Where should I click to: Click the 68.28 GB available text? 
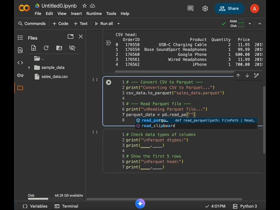[x=69, y=196]
